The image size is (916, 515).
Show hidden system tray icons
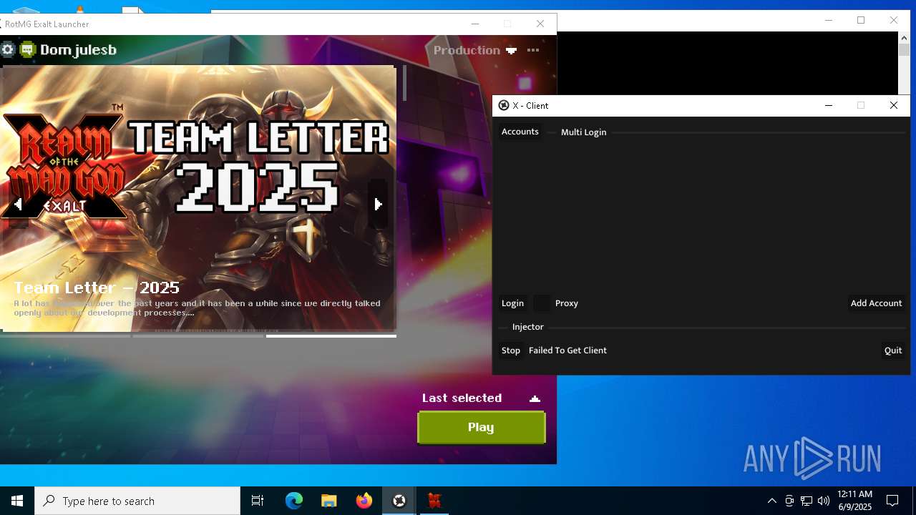[x=771, y=501]
